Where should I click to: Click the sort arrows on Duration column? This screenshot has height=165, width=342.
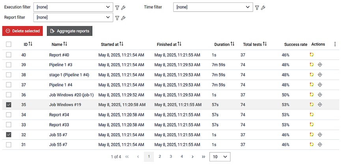pyautogui.click(x=232, y=44)
